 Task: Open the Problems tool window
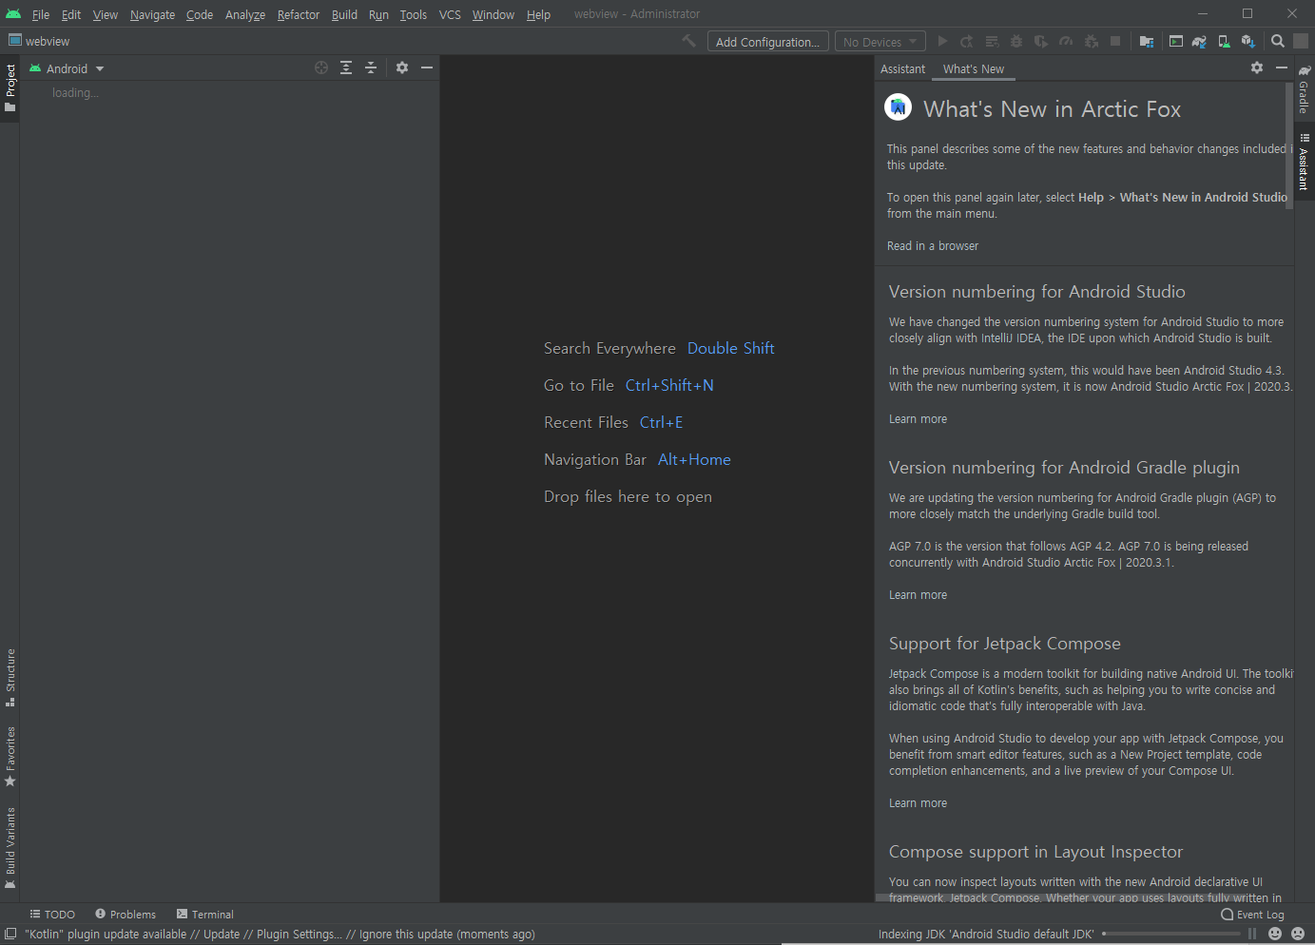126,914
